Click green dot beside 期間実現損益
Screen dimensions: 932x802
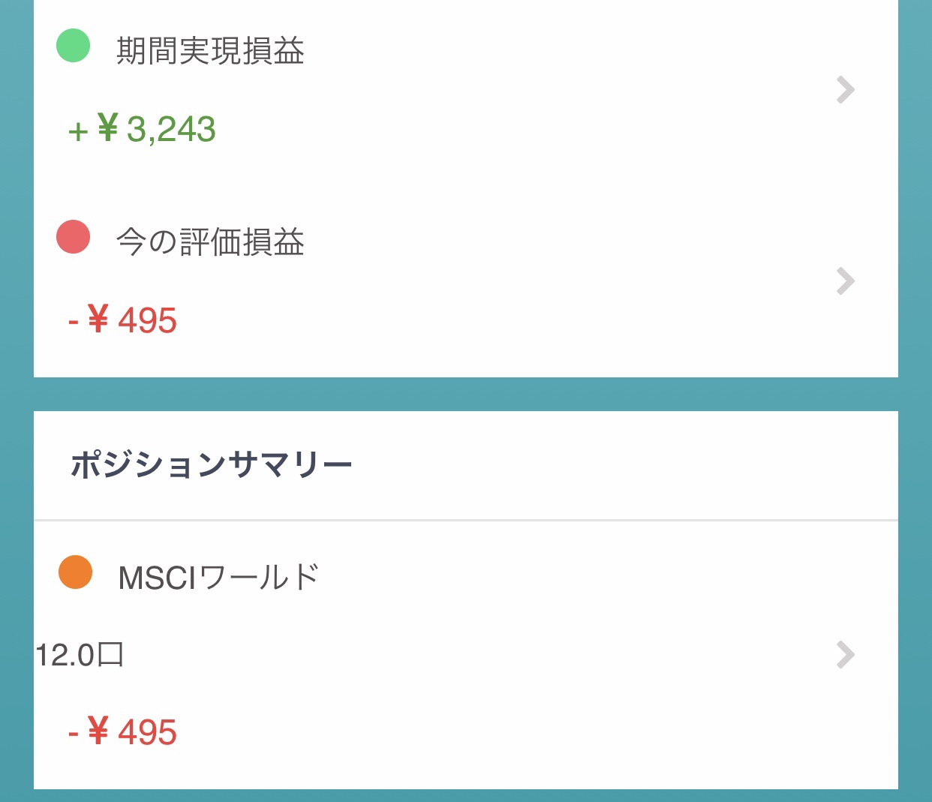(x=74, y=45)
